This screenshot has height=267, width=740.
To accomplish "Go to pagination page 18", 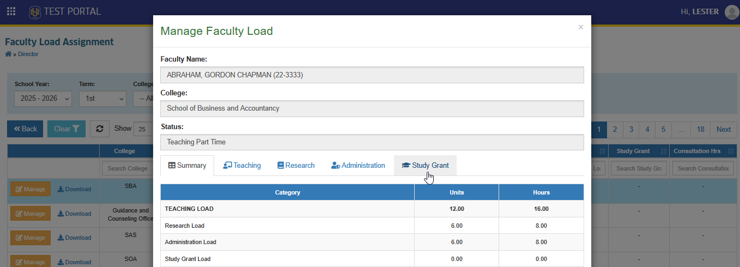I will [701, 129].
